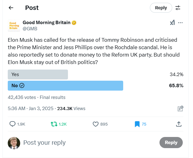The height and width of the screenshot is (158, 193).
Task: Like the post with the heart icon
Action: click(x=96, y=124)
